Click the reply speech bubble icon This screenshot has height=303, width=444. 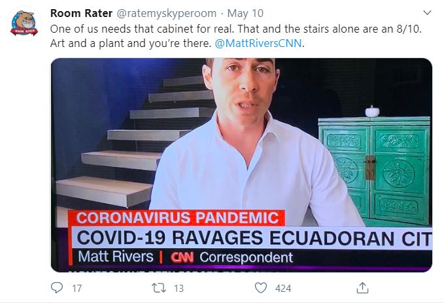coord(57,288)
